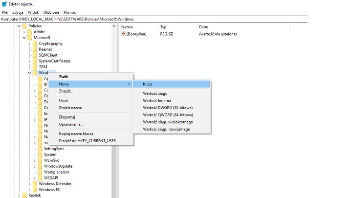The width and height of the screenshot is (352, 198).
Task: Expand the Cryptography key
Action: [x=29, y=44]
